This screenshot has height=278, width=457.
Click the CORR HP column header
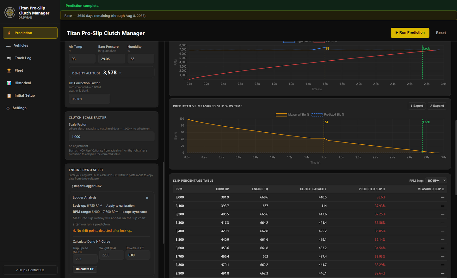click(222, 189)
